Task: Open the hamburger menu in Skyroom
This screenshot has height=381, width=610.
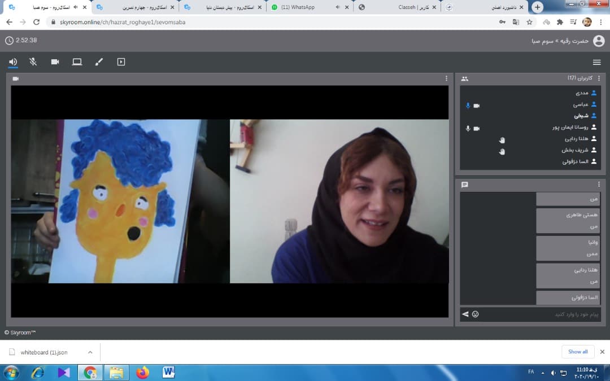Action: [x=596, y=62]
